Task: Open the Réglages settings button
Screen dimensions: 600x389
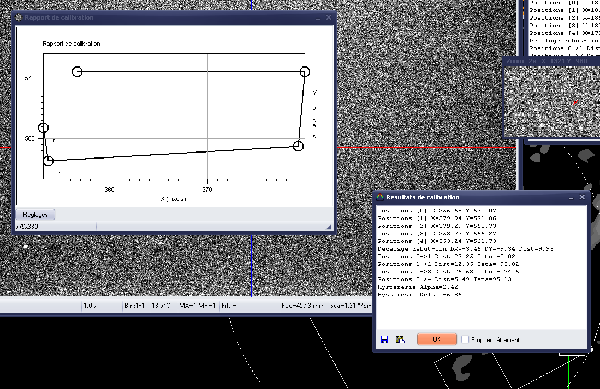Action: pyautogui.click(x=35, y=215)
